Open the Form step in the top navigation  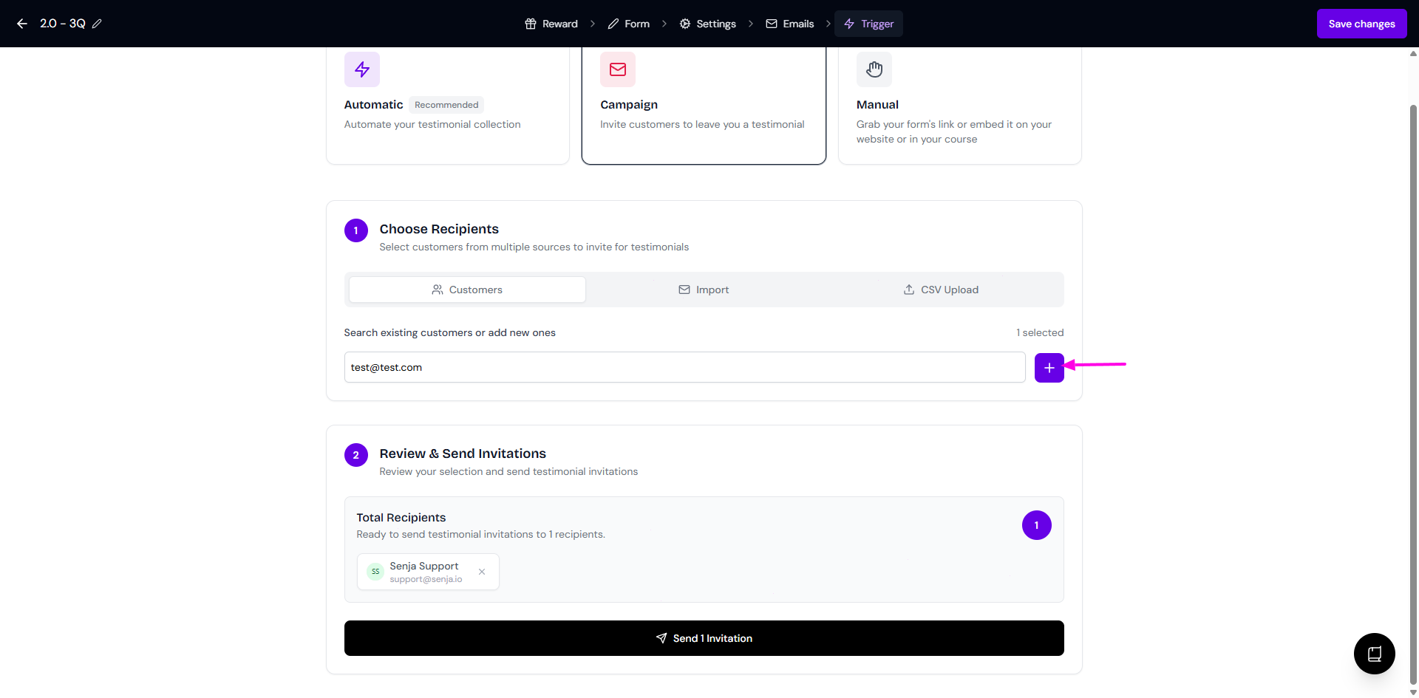(x=629, y=24)
